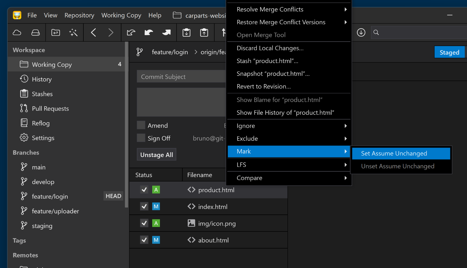The height and width of the screenshot is (268, 467).
Task: Click the apply stash clipboard icon
Action: [x=204, y=32]
